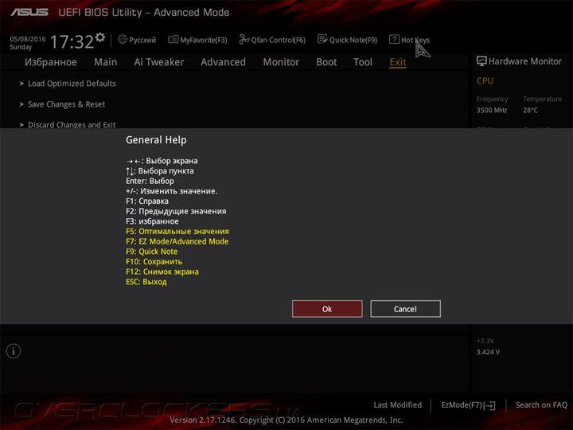This screenshot has width=573, height=430.
Task: Expand arrow beside Load Optimized Defaults
Action: (21, 84)
